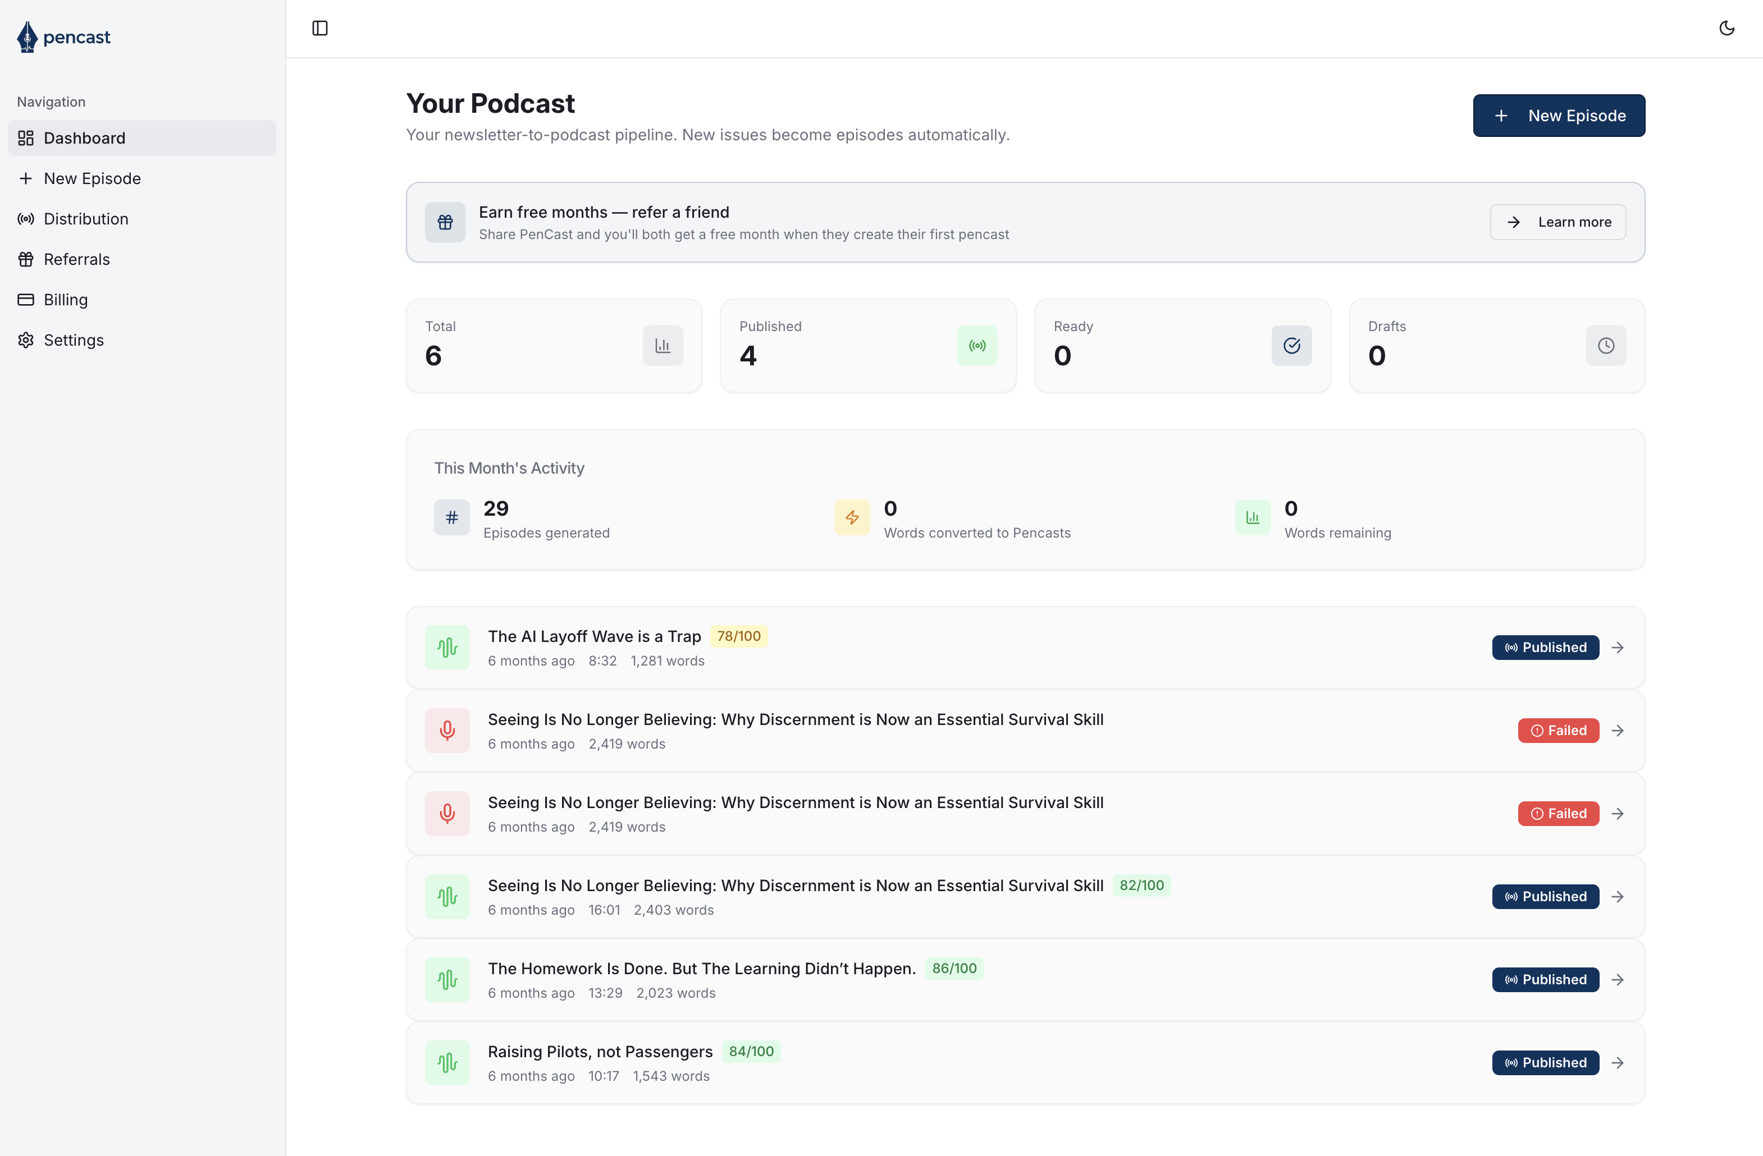
Task: Click the 82/100 score badge
Action: pyautogui.click(x=1141, y=885)
